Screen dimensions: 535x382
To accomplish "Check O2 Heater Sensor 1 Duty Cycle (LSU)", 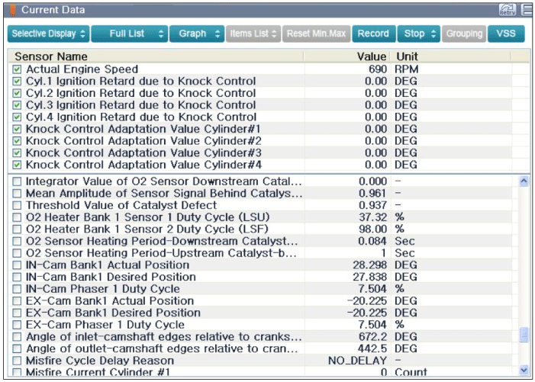I will [x=17, y=217].
